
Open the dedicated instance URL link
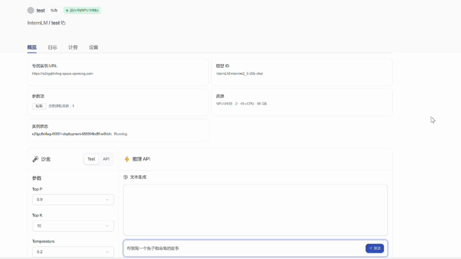pyautogui.click(x=62, y=73)
